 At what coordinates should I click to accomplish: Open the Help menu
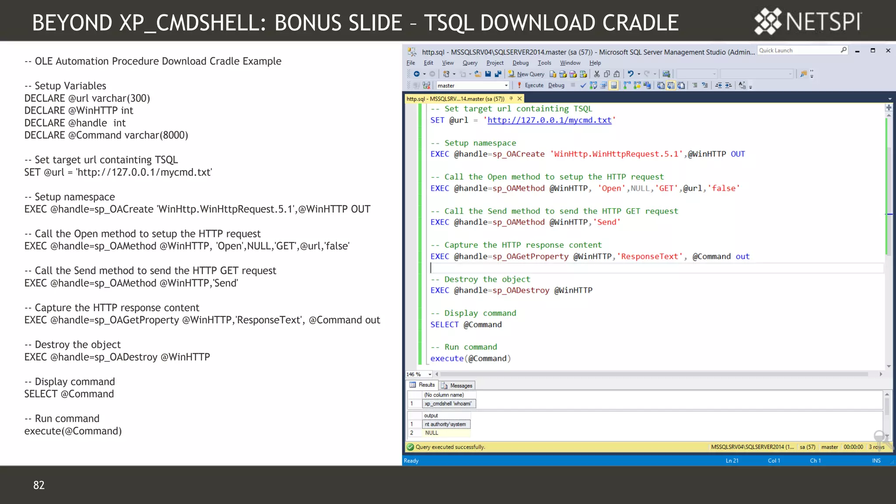(x=595, y=63)
